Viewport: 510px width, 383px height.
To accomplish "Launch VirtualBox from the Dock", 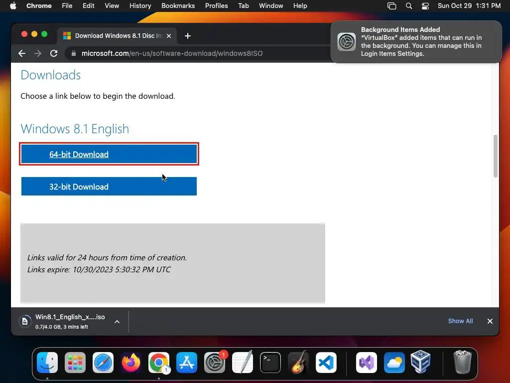I will [x=420, y=362].
